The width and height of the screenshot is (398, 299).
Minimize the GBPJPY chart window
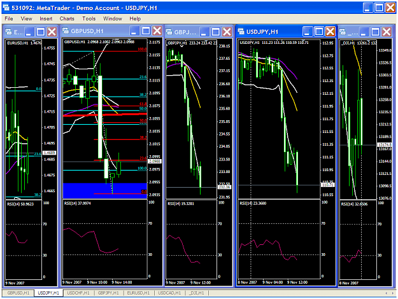pos(204,32)
